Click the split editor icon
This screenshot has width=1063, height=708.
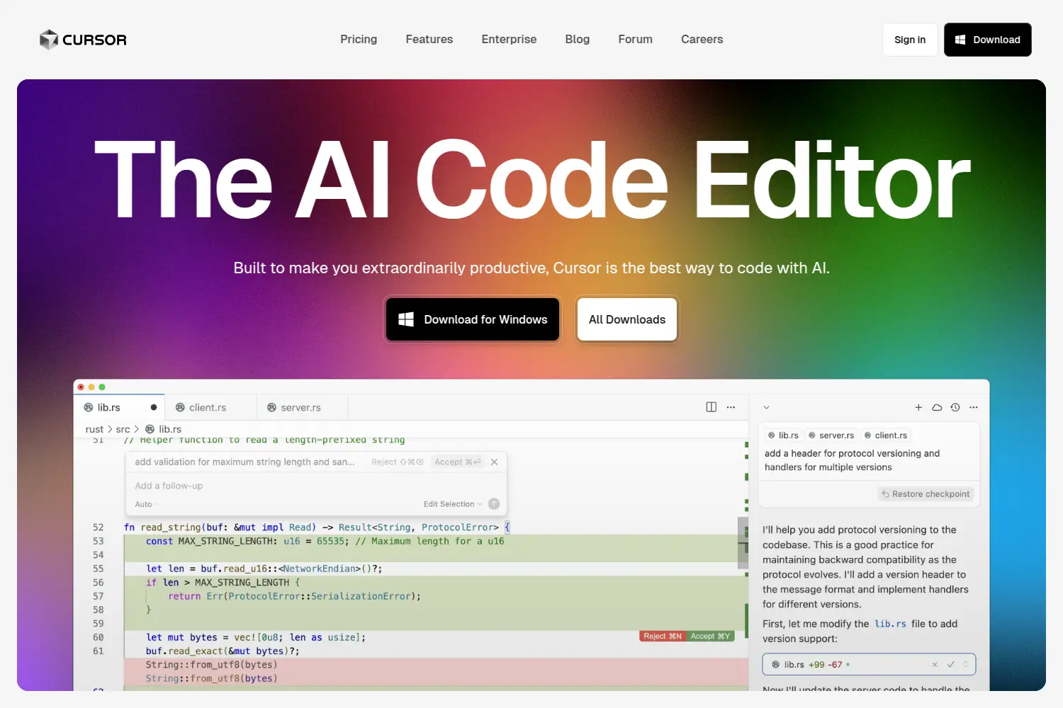[x=712, y=407]
